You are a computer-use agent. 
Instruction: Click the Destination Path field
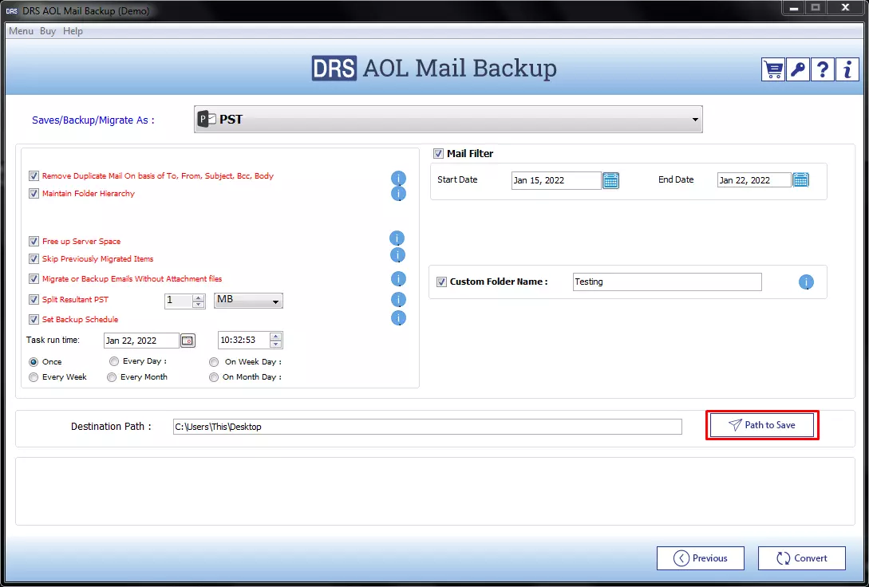(427, 427)
